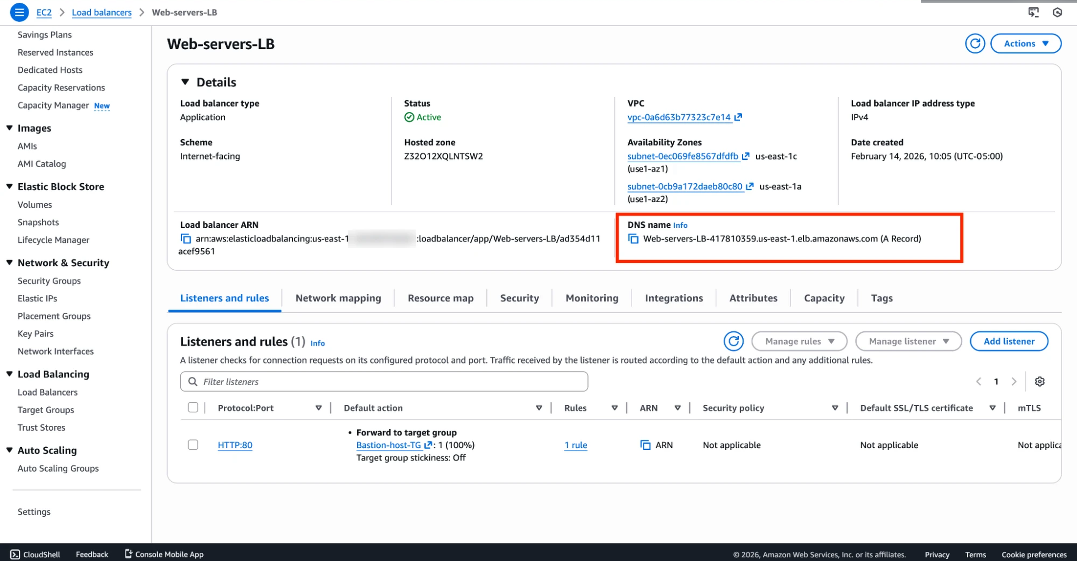Click the refresh icon beside Actions button

[x=975, y=43]
